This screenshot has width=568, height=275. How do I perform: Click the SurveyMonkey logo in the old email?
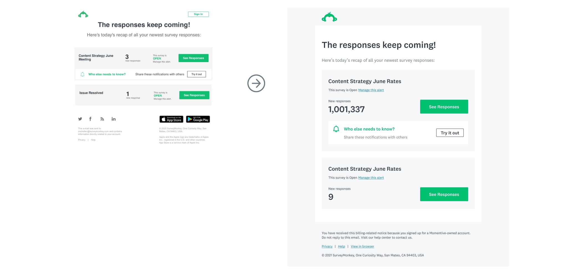click(83, 14)
